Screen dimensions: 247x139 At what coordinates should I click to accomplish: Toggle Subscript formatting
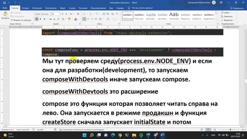[54, 19]
